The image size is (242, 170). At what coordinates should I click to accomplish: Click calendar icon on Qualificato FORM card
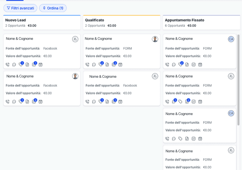pos(120,64)
